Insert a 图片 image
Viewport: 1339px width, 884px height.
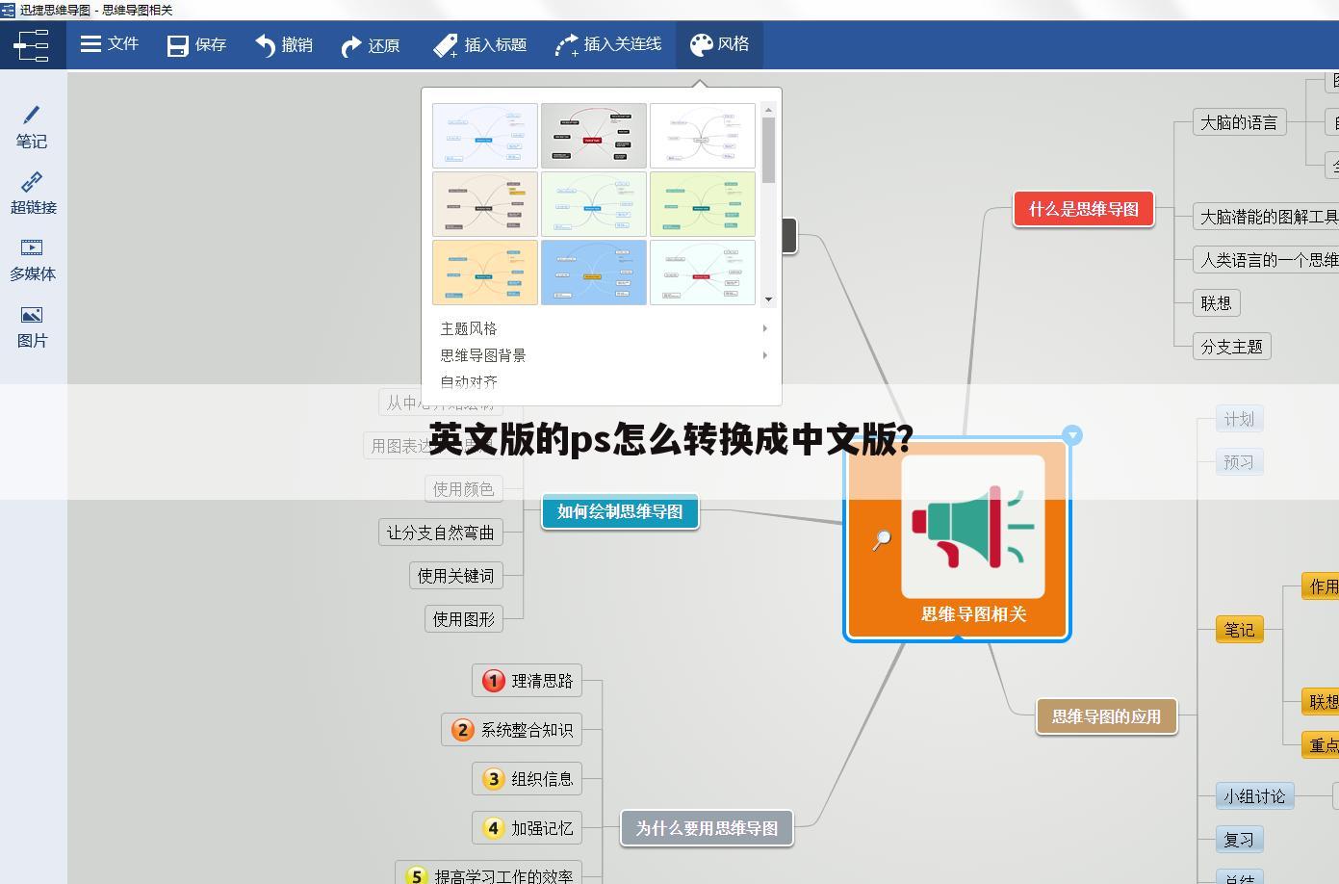[32, 327]
